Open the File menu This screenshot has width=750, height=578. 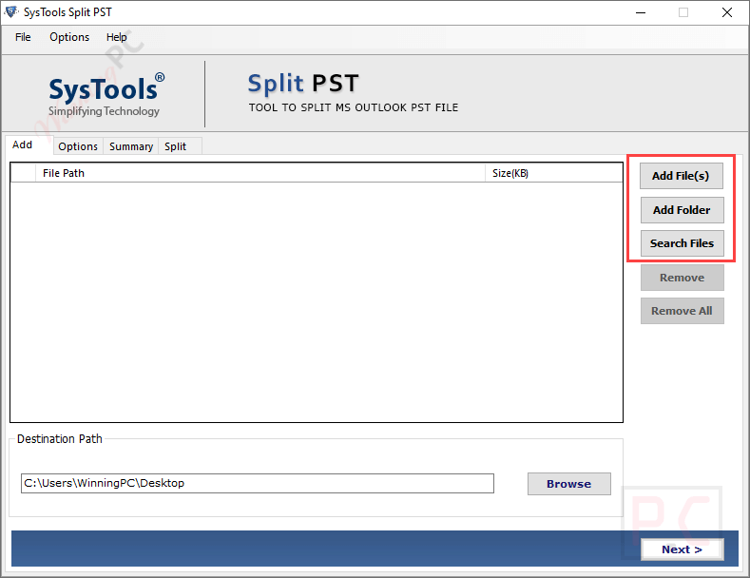click(23, 37)
